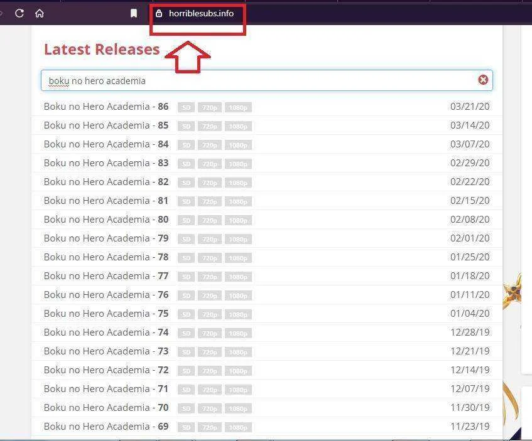Click 1080p for episode 76
Image resolution: width=532 pixels, height=441 pixels.
pyautogui.click(x=238, y=295)
